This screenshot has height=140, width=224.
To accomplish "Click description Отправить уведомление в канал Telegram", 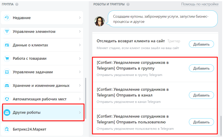I will click(x=129, y=102).
